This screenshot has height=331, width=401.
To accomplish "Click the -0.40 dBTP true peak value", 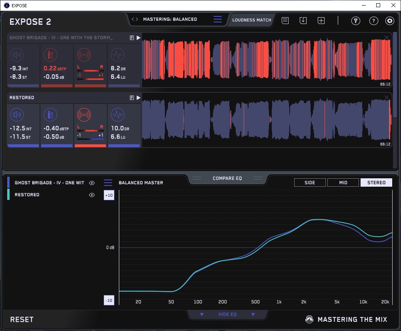I will (56, 128).
